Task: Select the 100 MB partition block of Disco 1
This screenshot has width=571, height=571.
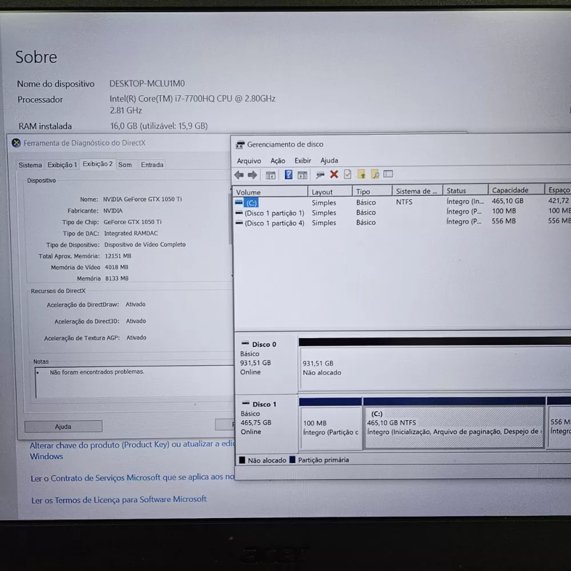Action: click(x=331, y=427)
